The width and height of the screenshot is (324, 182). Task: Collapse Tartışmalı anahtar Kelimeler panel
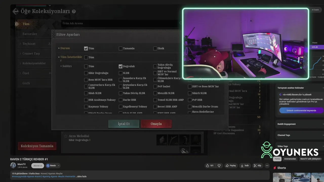coord(323,88)
